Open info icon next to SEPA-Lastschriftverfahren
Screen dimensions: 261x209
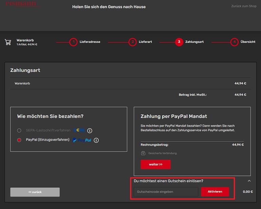(90, 131)
